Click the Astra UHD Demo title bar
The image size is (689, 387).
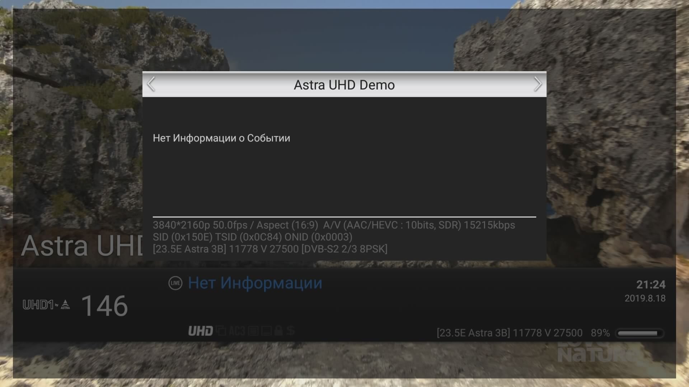tap(344, 85)
